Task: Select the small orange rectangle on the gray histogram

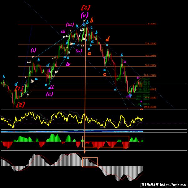Action: click(90, 162)
